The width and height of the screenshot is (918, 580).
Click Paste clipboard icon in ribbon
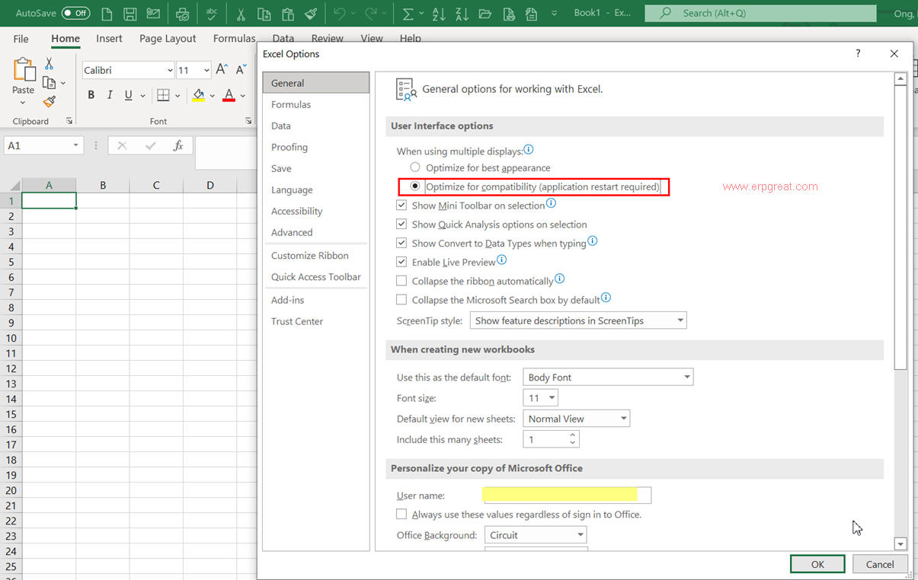24,71
